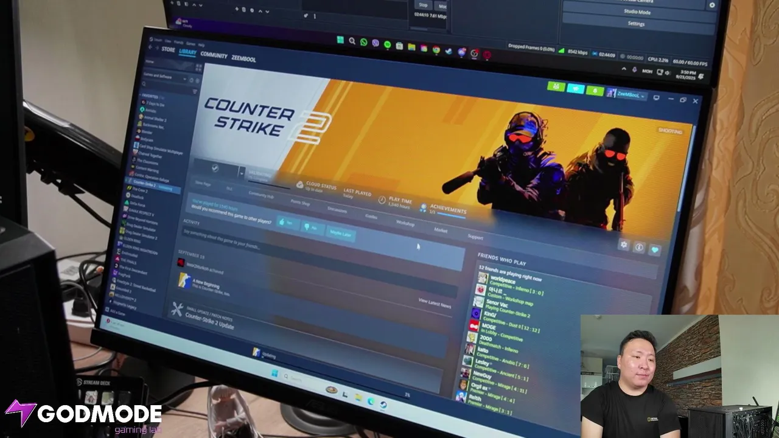Open the COMMUNITY tab
The width and height of the screenshot is (779, 438).
pos(214,55)
